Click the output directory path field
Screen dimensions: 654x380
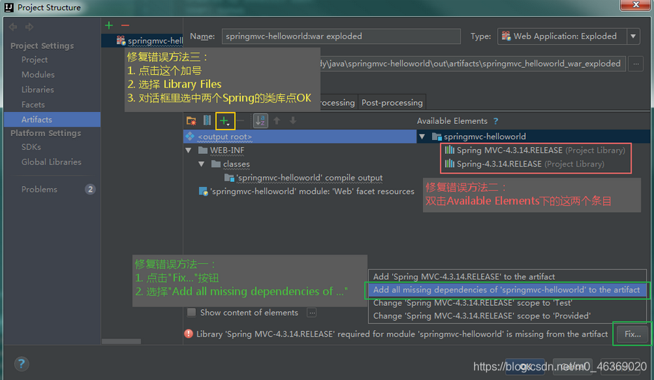coord(472,64)
